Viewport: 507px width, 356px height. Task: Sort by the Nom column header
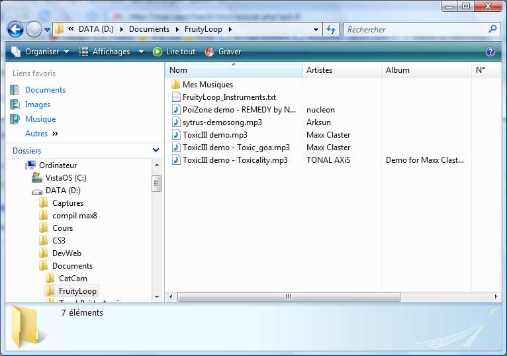[234, 70]
